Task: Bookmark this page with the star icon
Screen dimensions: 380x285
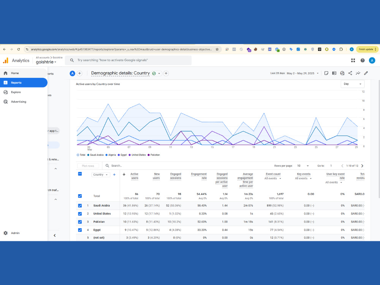Action: 217,49
